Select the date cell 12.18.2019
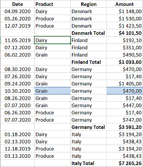143x167 pixels. [18, 149]
